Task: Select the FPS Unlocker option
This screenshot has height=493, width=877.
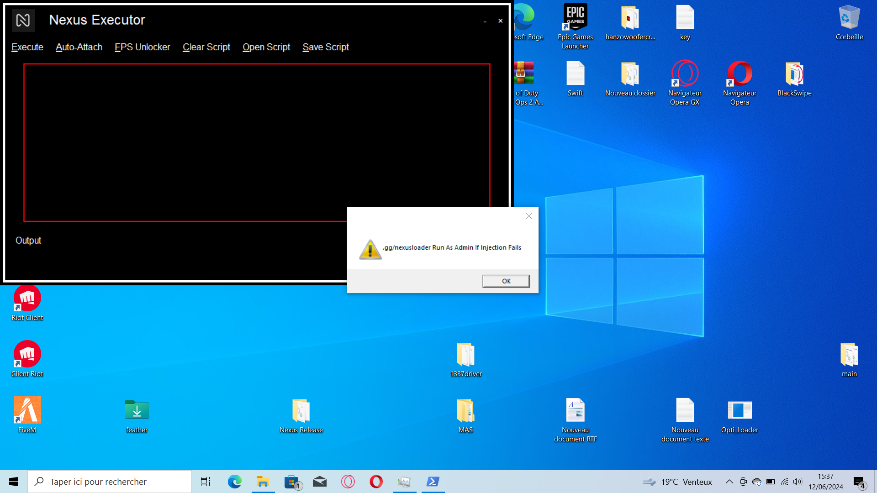Action: 142,47
